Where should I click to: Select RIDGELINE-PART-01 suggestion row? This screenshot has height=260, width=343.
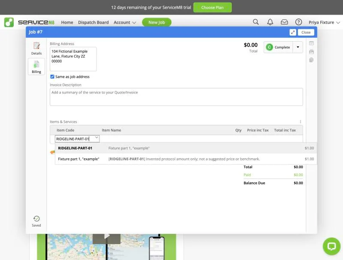pyautogui.click(x=186, y=148)
